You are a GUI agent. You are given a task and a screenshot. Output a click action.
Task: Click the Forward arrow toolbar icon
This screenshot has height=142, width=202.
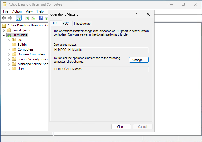tap(10, 18)
